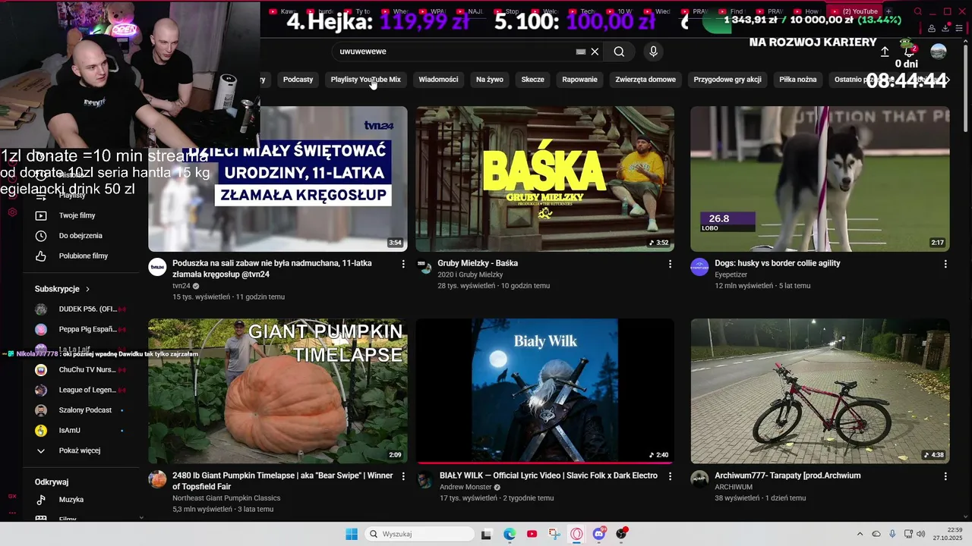Click the Andrew Monster channel name

coord(465,487)
